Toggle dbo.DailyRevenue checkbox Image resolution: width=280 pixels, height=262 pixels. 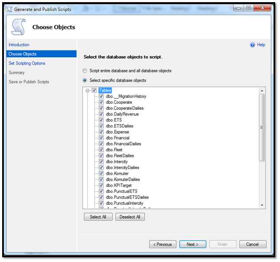point(101,114)
